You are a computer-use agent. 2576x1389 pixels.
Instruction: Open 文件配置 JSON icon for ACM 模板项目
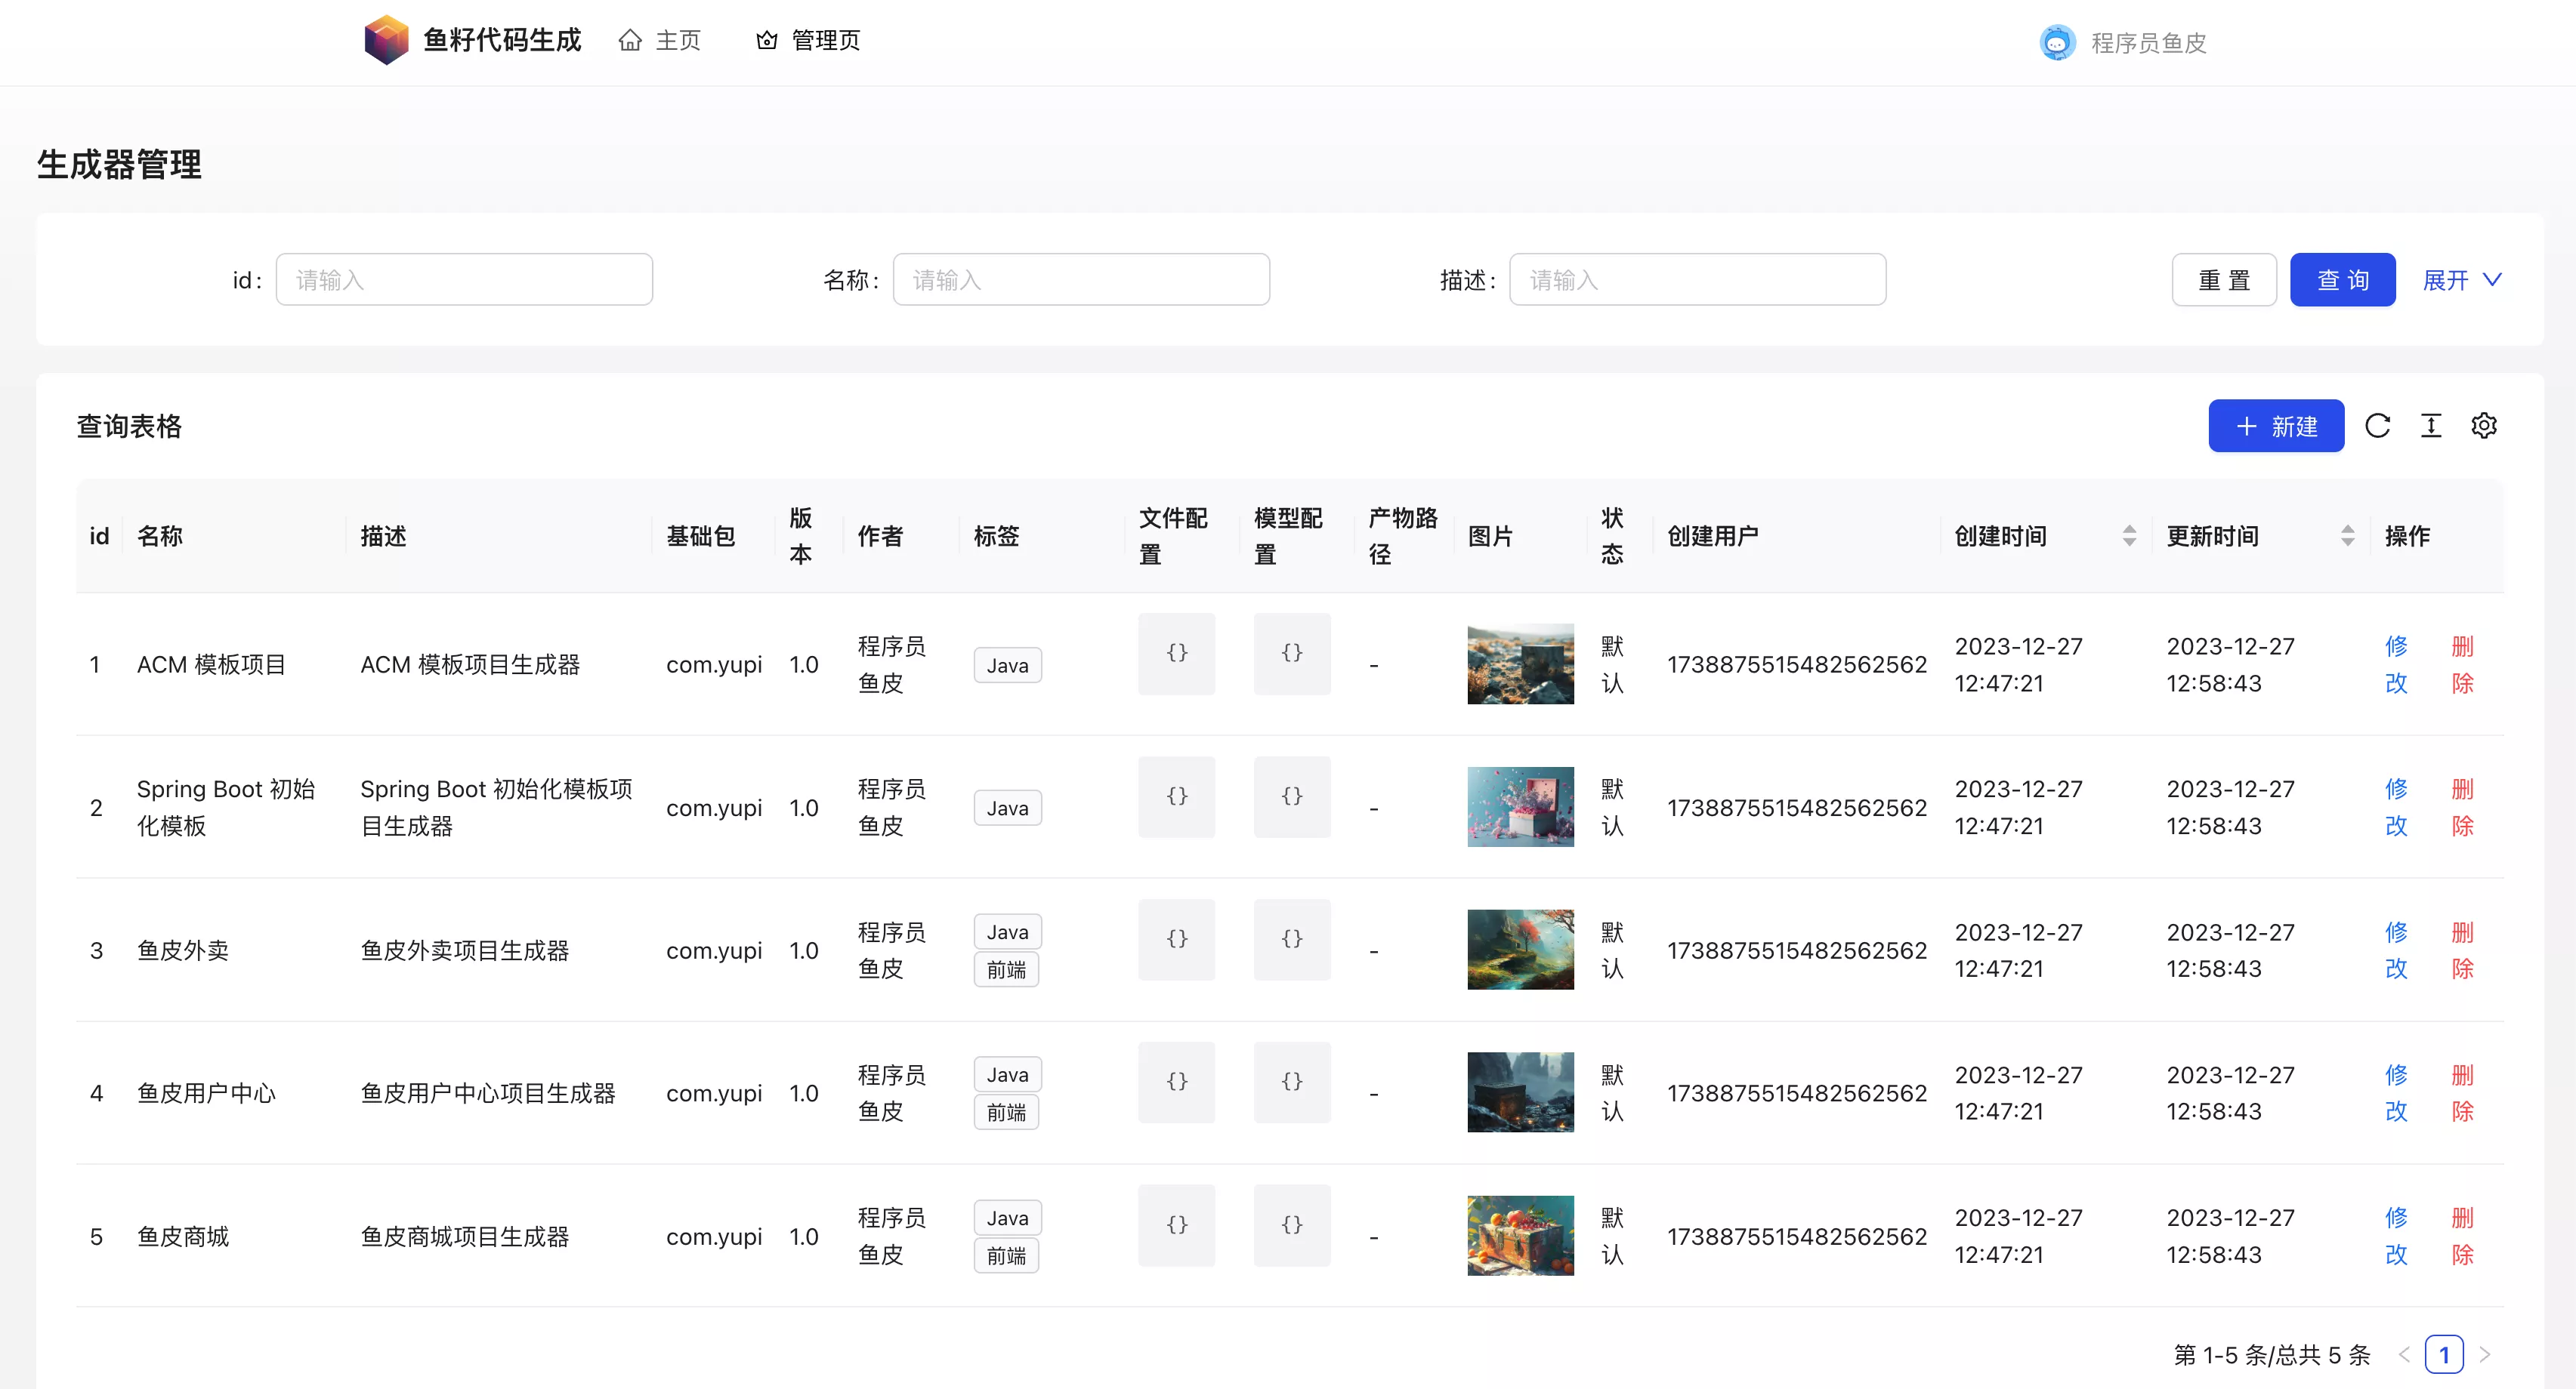click(1177, 654)
